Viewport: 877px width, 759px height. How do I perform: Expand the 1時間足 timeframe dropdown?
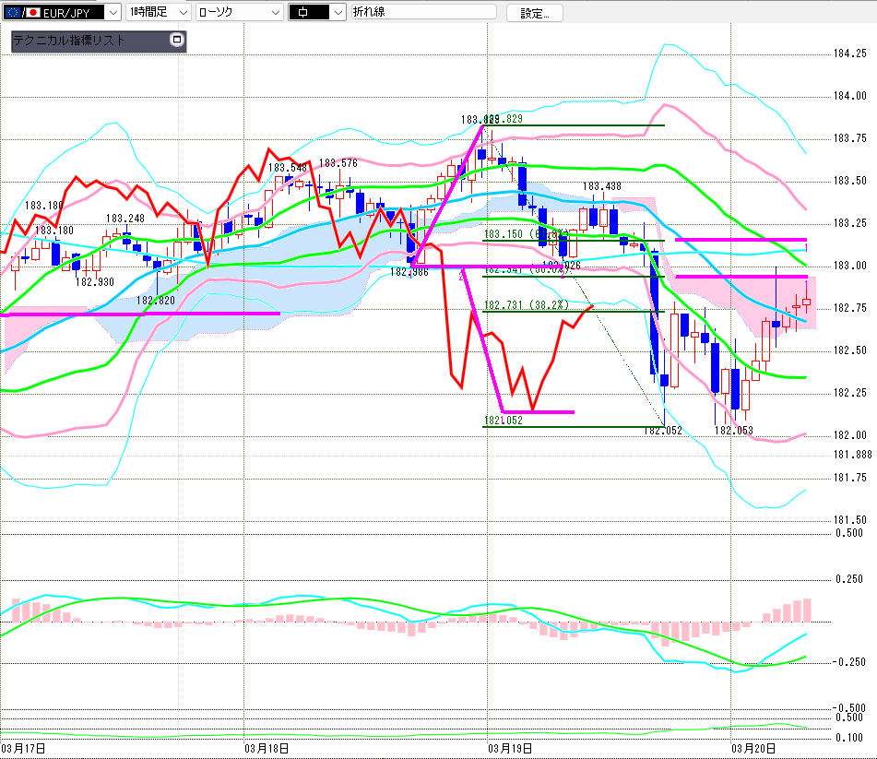coord(182,12)
